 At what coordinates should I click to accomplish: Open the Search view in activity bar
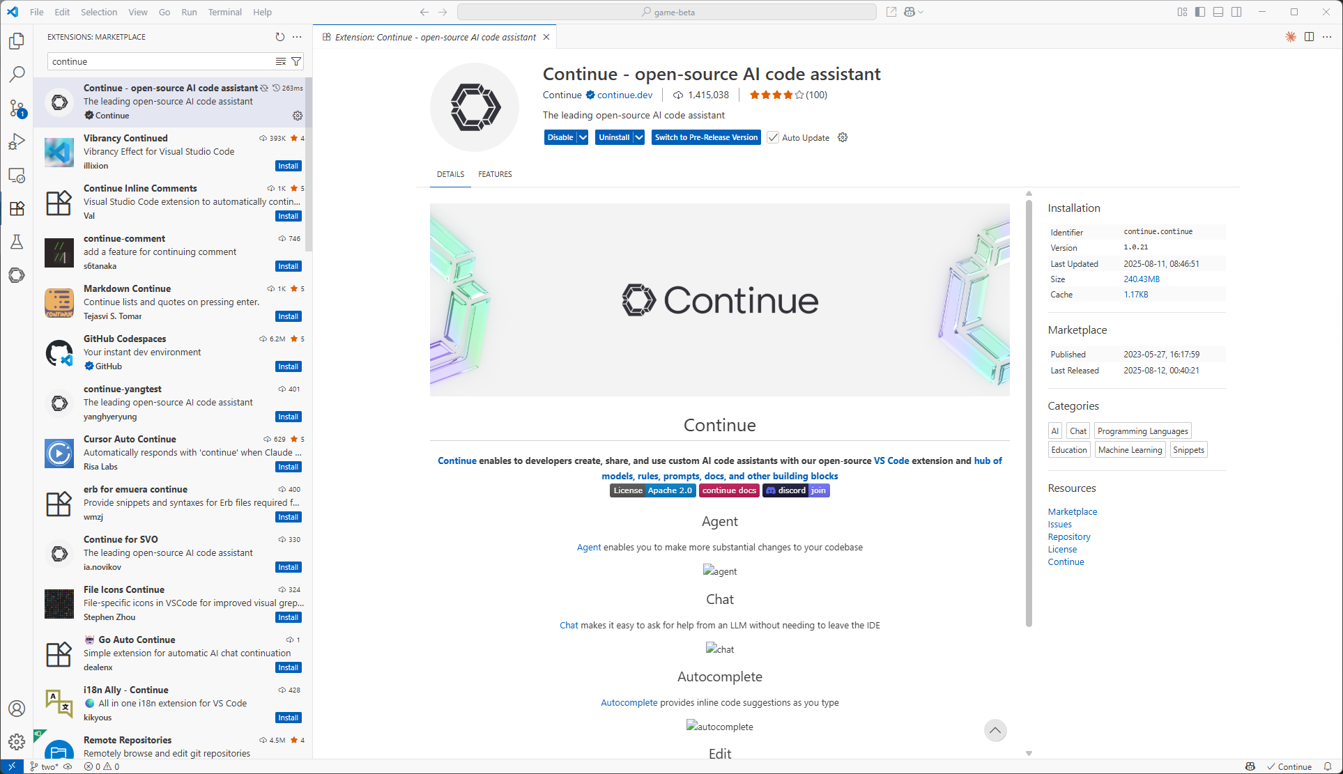pyautogui.click(x=17, y=75)
